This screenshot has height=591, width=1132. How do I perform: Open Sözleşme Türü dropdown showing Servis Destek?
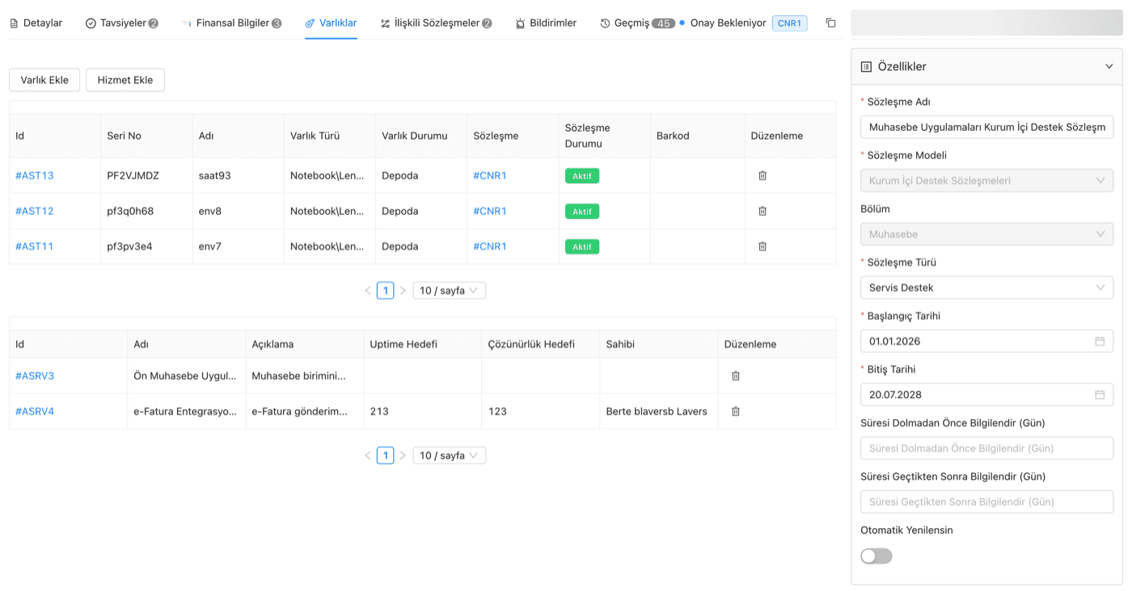(x=986, y=287)
